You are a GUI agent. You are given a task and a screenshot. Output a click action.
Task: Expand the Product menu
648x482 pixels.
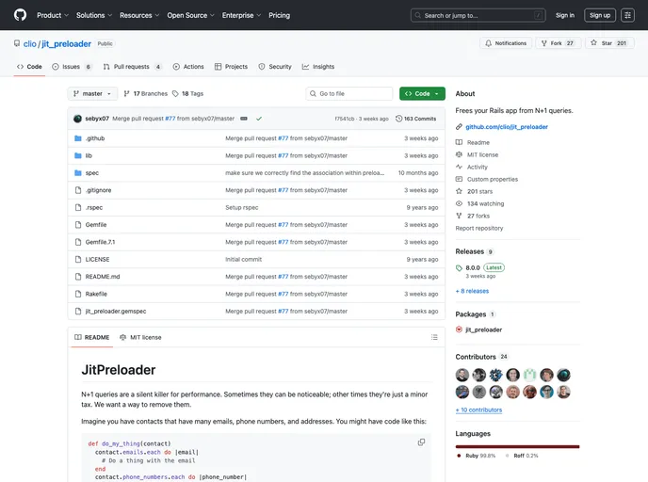tap(53, 15)
